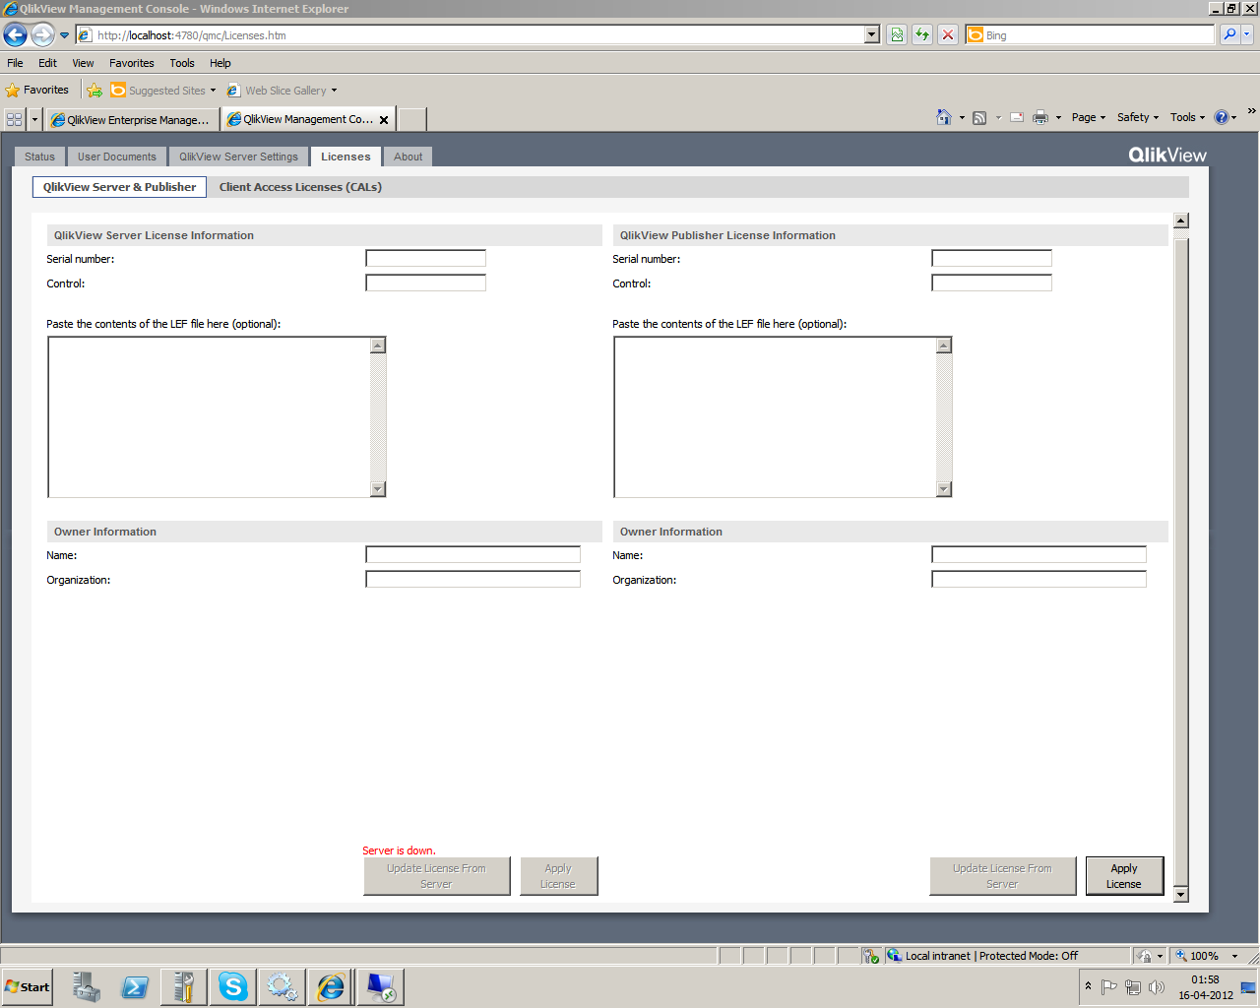Expand the tab list dropdown arrow
Screen dimensions: 1260x1008
tap(35, 119)
